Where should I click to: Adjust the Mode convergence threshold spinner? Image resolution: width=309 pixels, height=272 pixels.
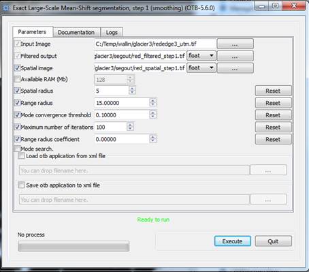tap(153, 115)
